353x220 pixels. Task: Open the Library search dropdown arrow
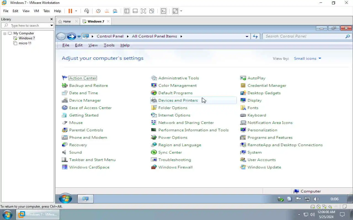[x=52, y=26]
